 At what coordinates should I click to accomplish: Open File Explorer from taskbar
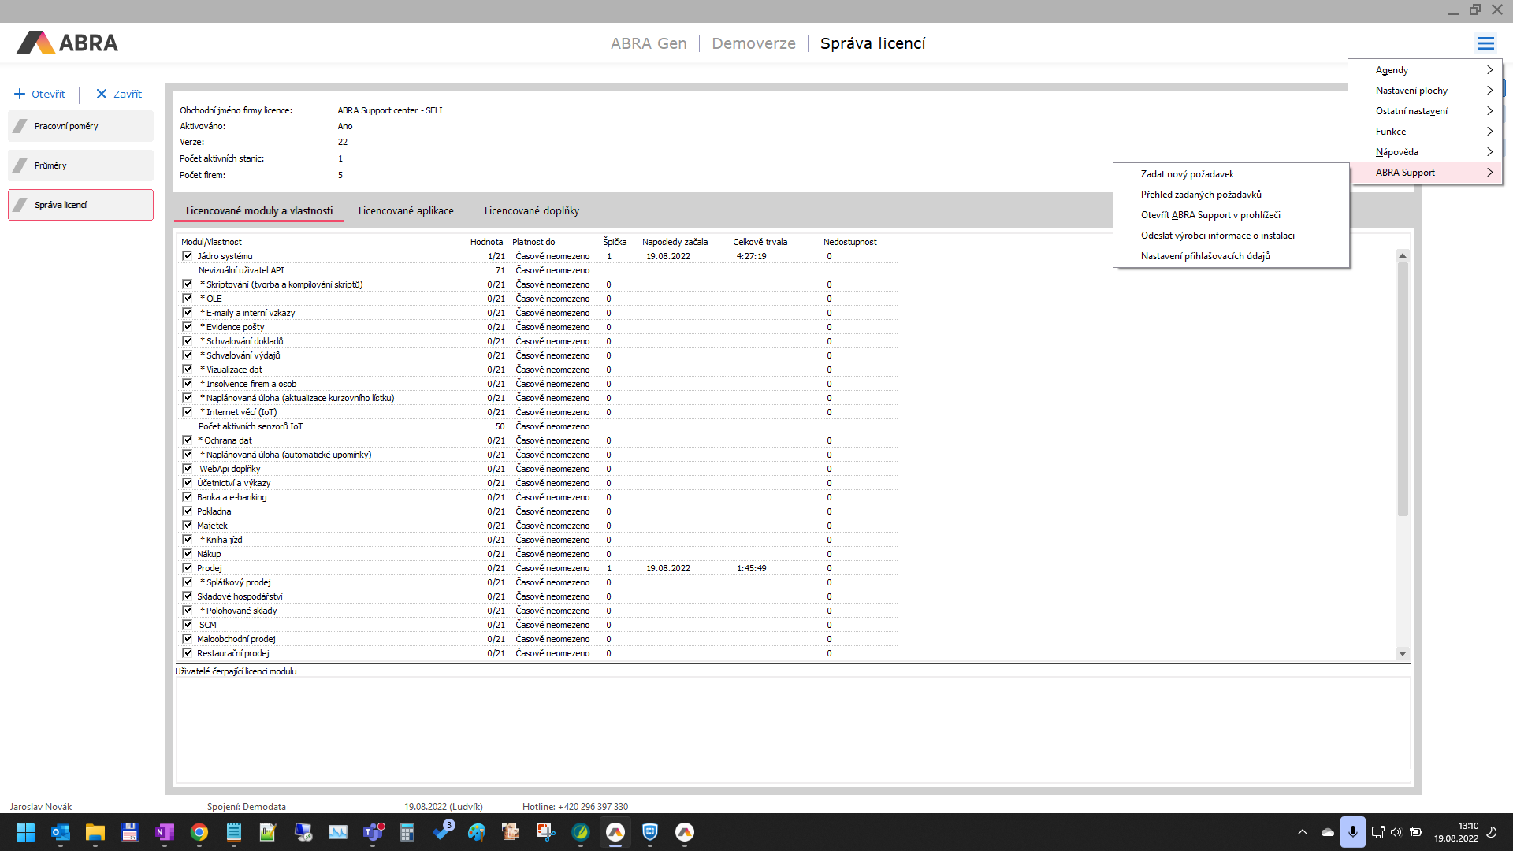(95, 832)
